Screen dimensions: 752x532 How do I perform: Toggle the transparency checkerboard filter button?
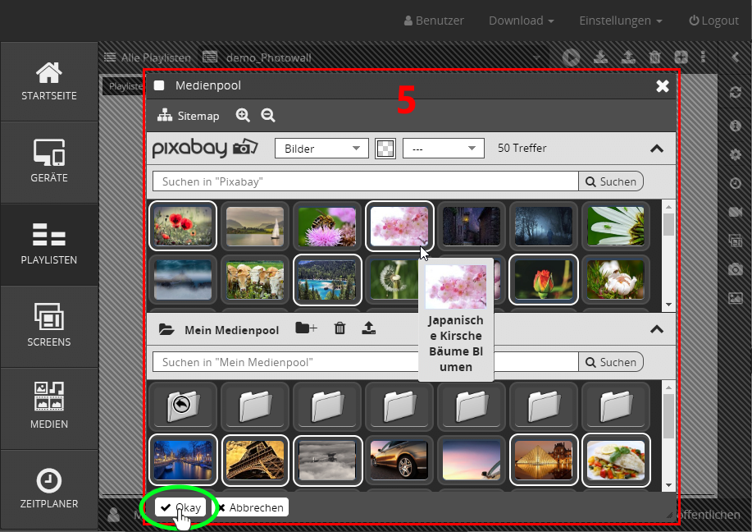(385, 149)
